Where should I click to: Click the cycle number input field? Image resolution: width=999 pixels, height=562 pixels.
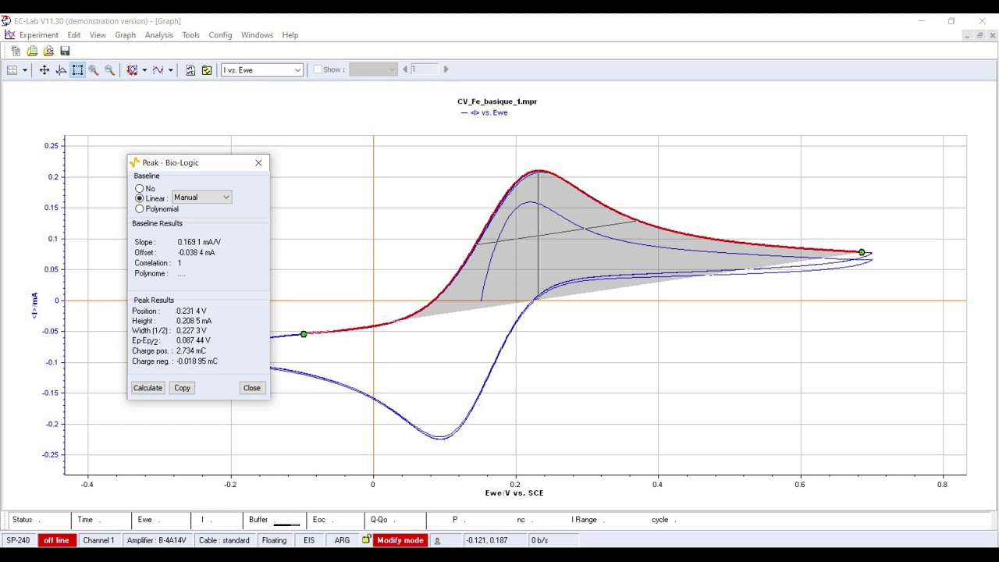(425, 69)
